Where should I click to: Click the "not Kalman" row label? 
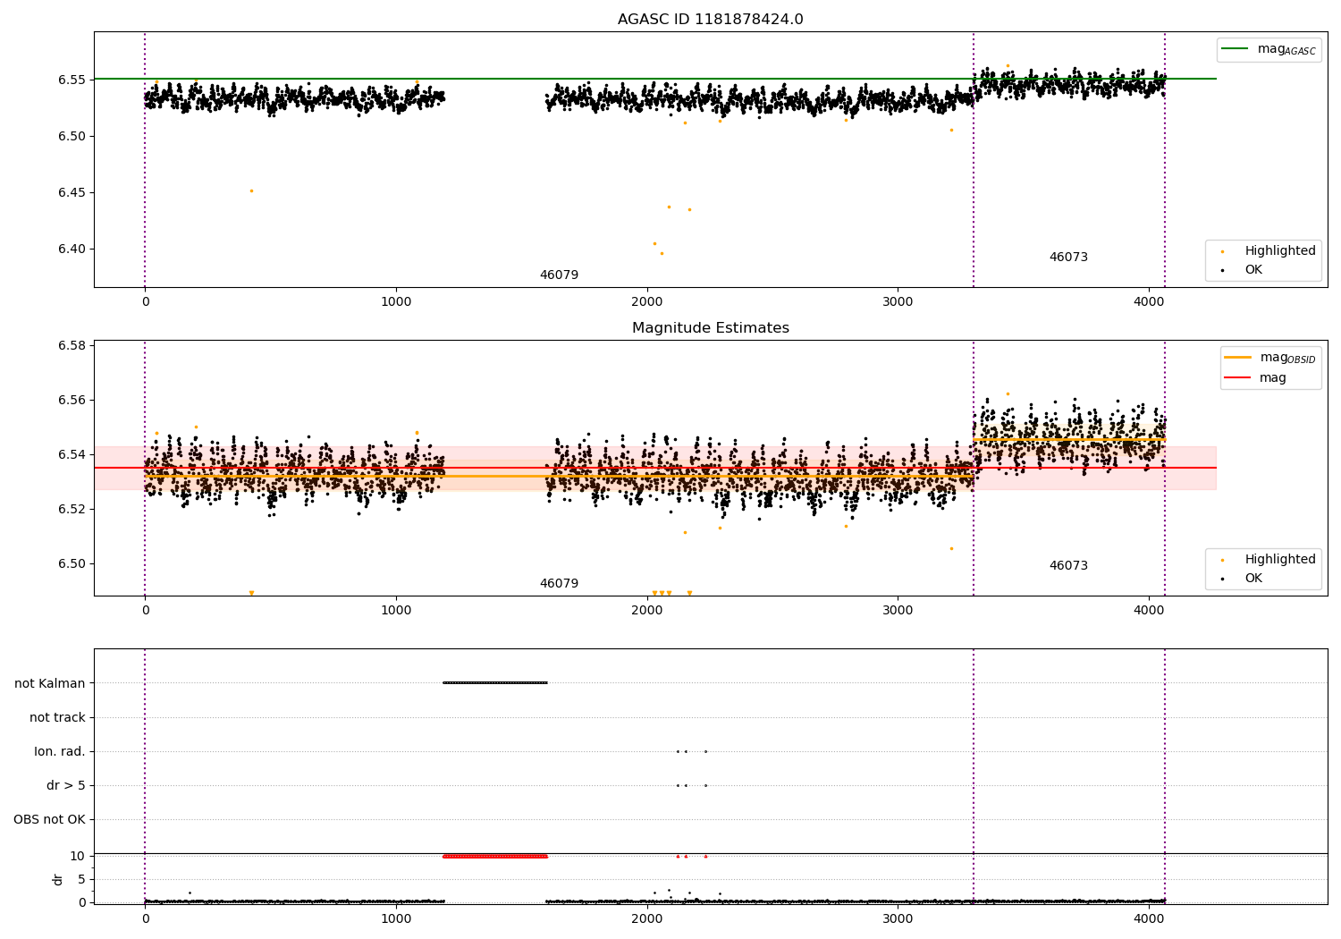[50, 683]
